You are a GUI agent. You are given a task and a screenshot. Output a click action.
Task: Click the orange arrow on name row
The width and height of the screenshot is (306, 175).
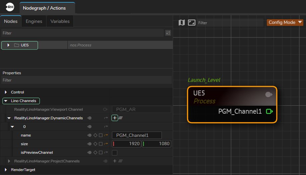pyautogui.click(x=106, y=135)
